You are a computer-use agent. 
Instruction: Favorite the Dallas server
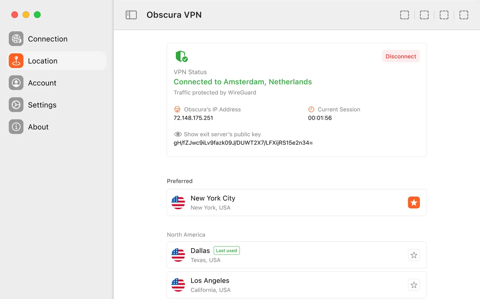point(414,255)
